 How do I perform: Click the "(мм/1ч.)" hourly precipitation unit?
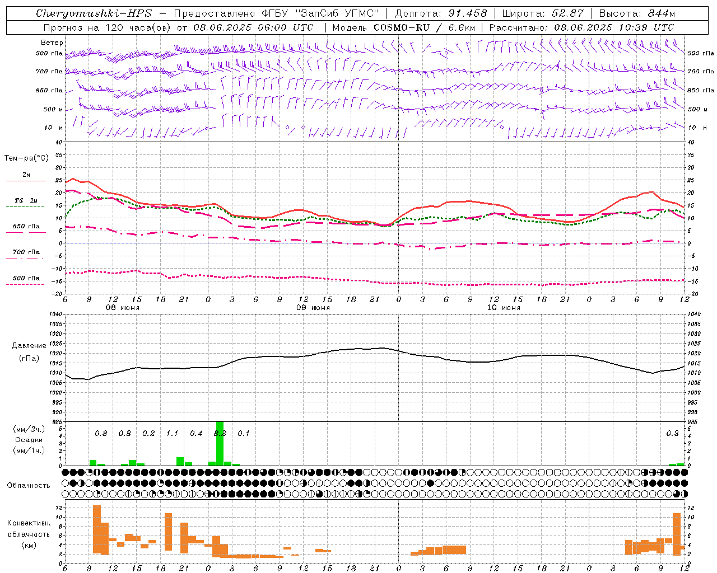[x=29, y=450]
